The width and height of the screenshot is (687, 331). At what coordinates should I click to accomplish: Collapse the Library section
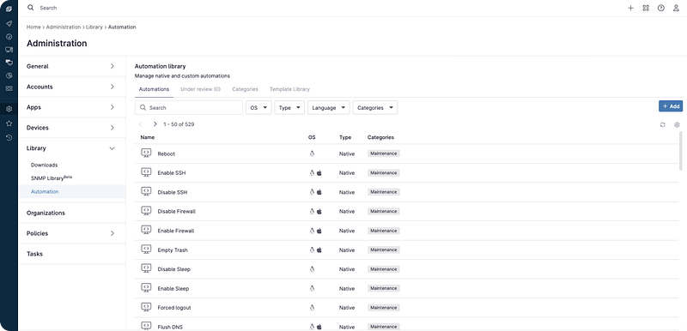[x=72, y=148]
